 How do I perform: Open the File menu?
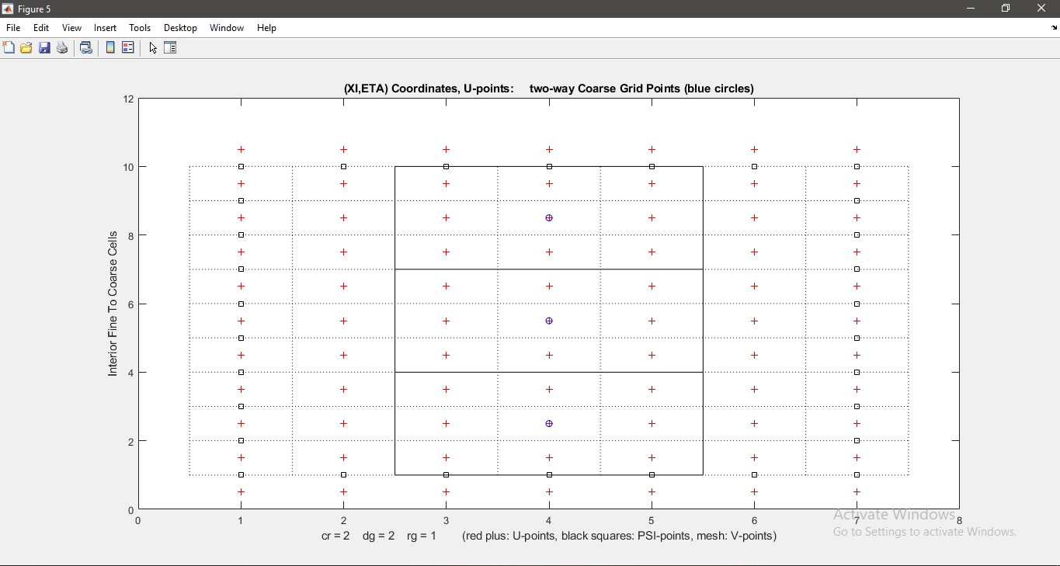(x=13, y=28)
